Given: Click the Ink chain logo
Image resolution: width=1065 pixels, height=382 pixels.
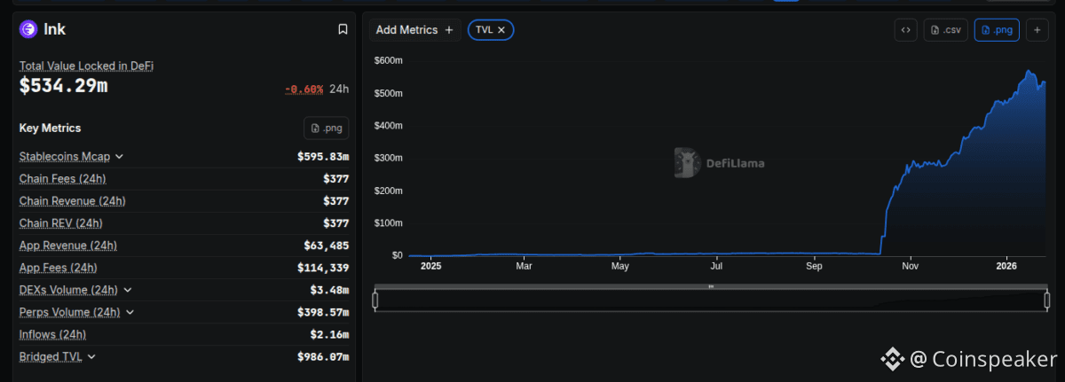Looking at the screenshot, I should (28, 29).
